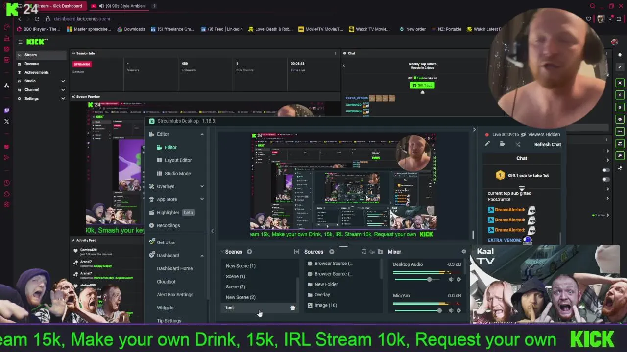The height and width of the screenshot is (352, 627).
Task: Reload the browser page
Action: click(37, 19)
